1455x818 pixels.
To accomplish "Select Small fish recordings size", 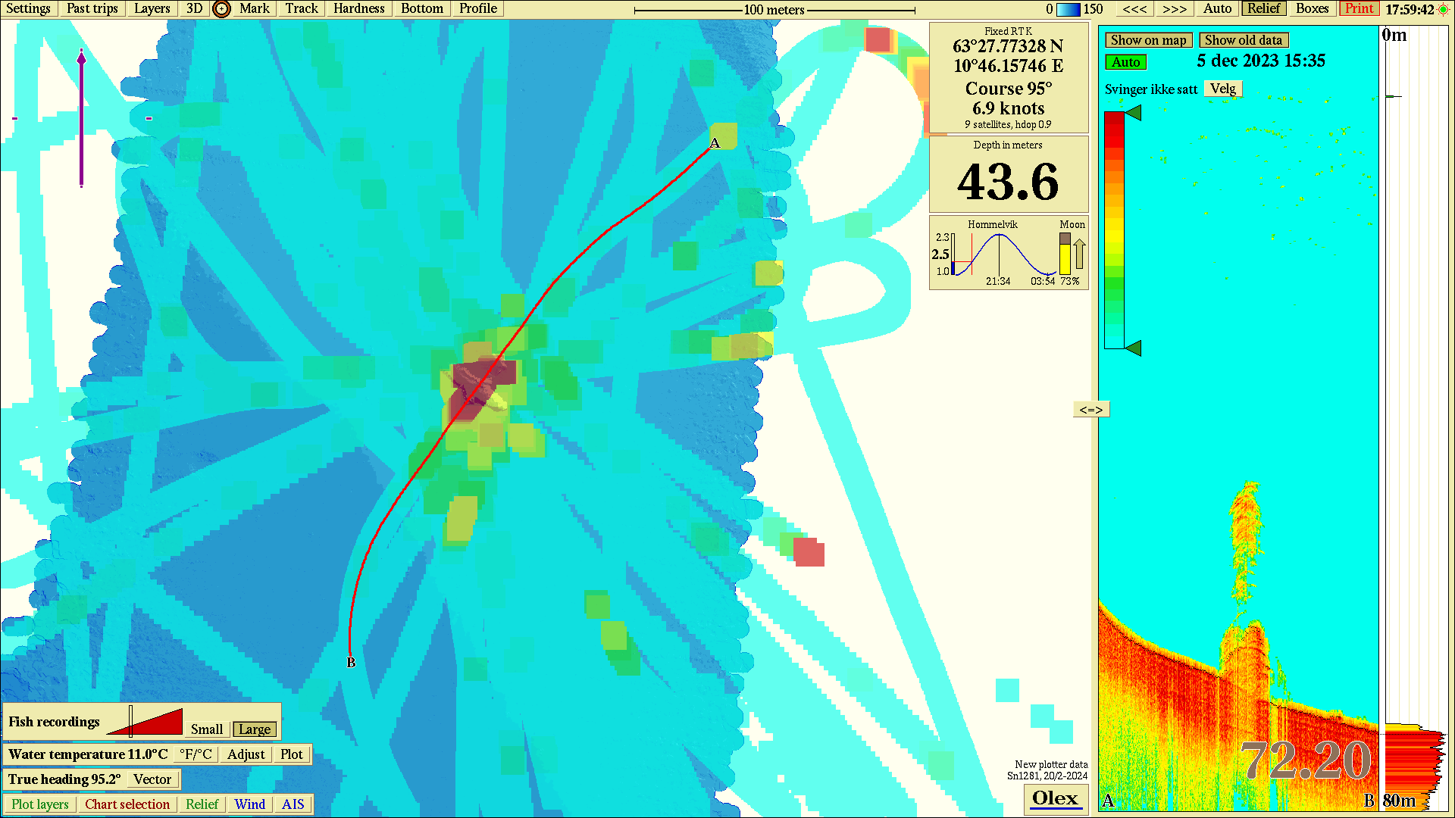I will point(206,729).
